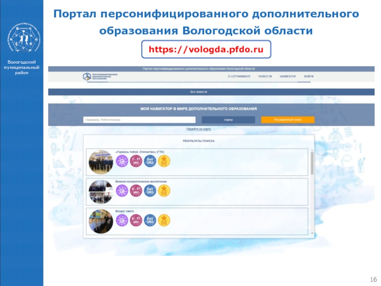381x286 pixels.
Task: Click ВОЙТИ to log in
Action: 309,76
